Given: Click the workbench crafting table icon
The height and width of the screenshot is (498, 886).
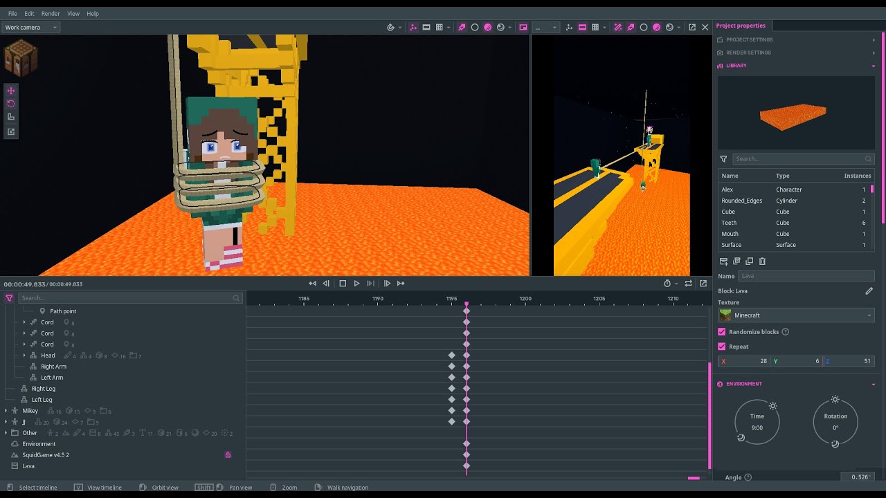Looking at the screenshot, I should pos(20,58).
